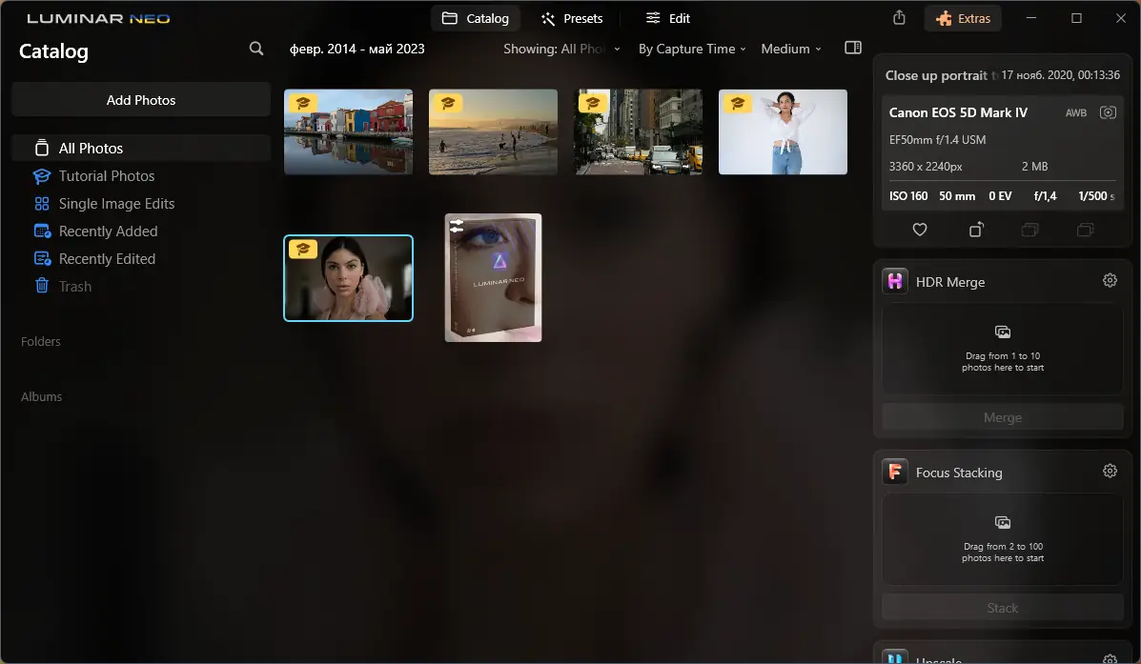Toggle the right sidebar panel icon
This screenshot has height=664, width=1141.
click(x=853, y=48)
